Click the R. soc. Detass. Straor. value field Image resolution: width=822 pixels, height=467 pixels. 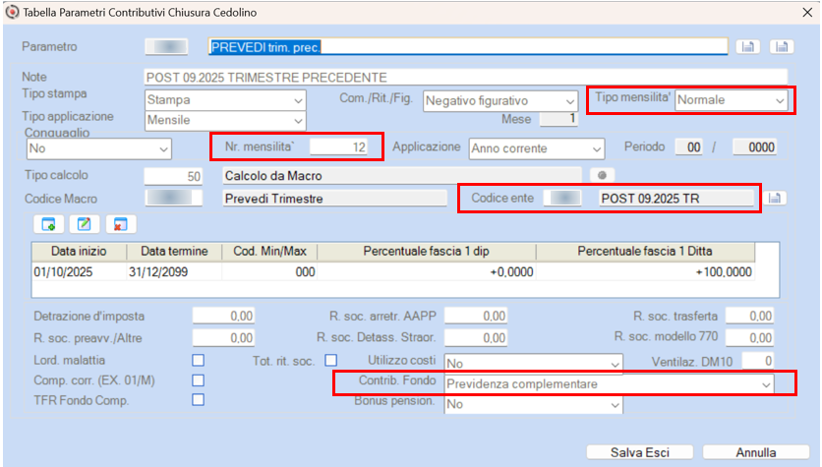(x=476, y=337)
